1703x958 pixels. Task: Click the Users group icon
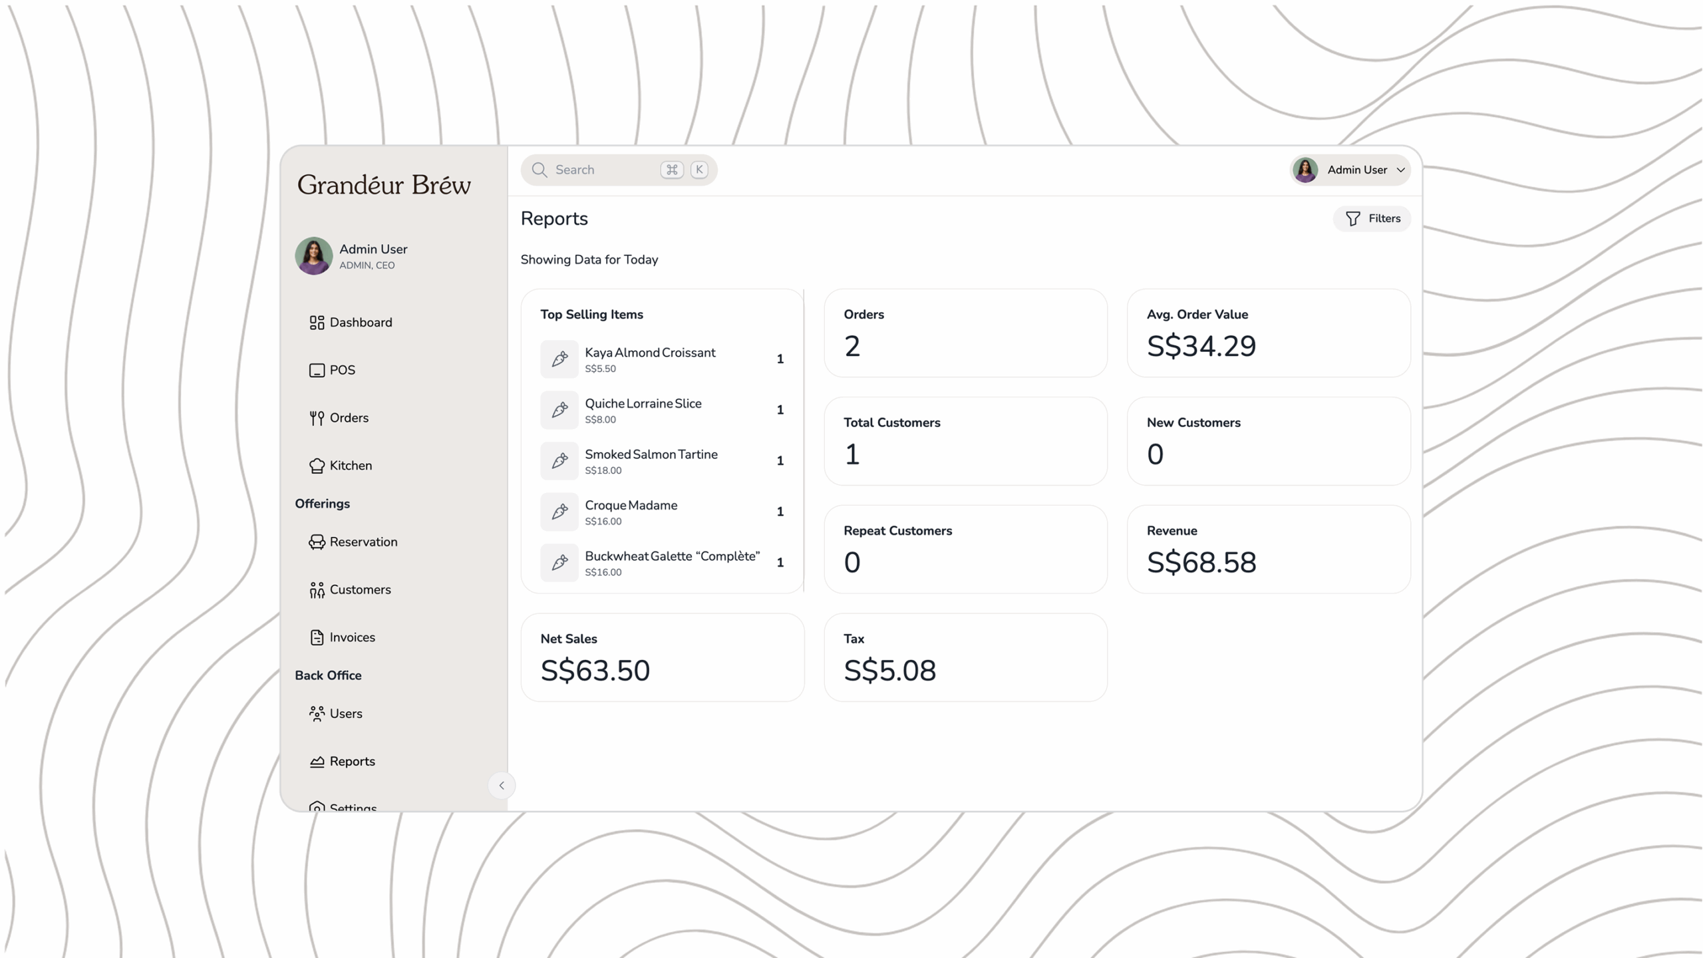[x=317, y=714]
